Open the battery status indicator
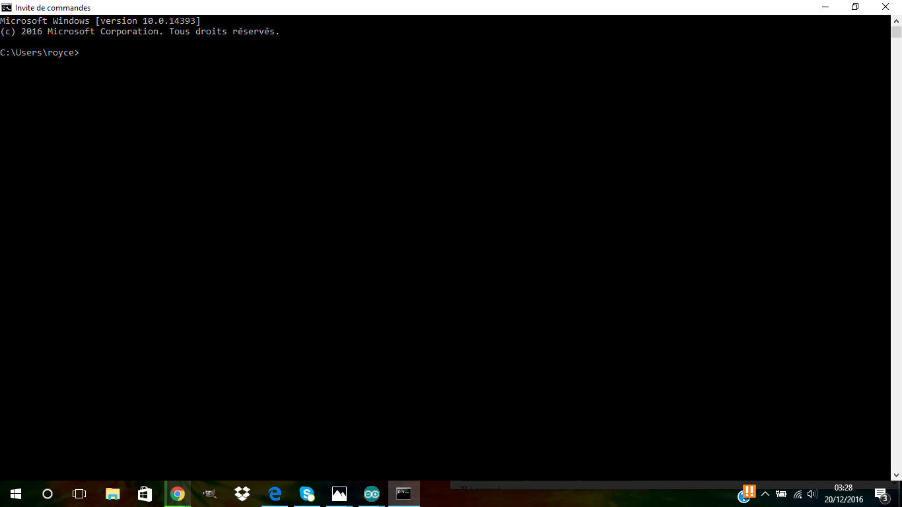This screenshot has height=507, width=902. click(781, 494)
